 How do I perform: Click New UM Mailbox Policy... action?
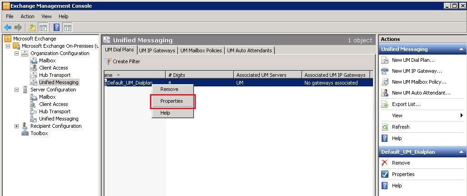tap(419, 82)
